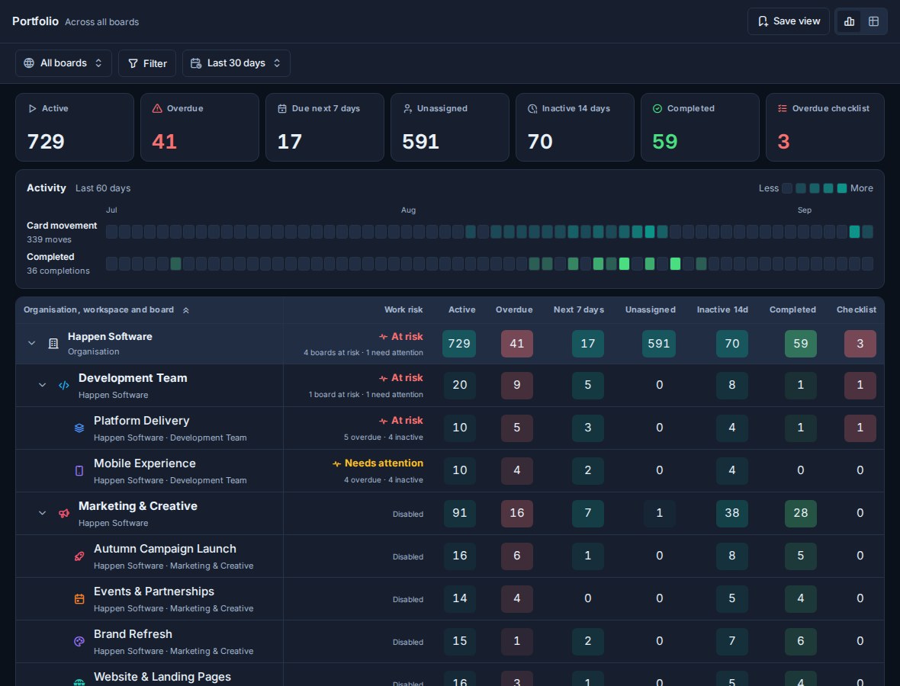
Task: Sort by the Active column header
Action: pyautogui.click(x=462, y=309)
